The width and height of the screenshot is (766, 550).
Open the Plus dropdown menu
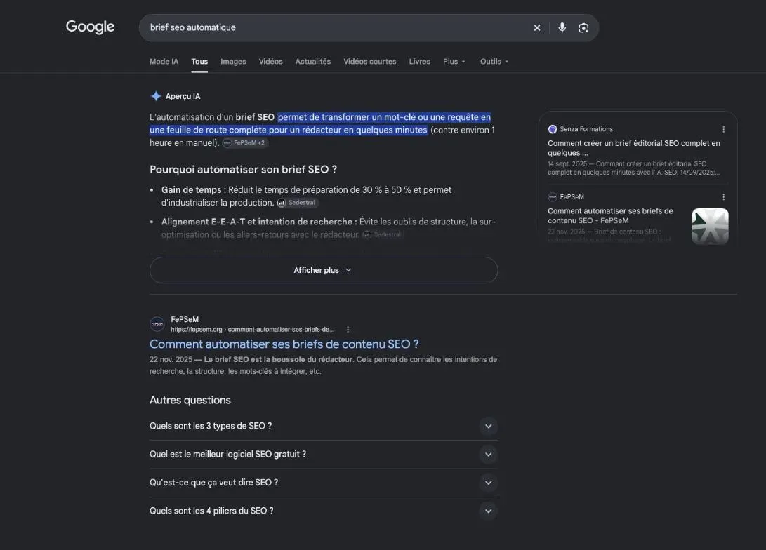(454, 62)
